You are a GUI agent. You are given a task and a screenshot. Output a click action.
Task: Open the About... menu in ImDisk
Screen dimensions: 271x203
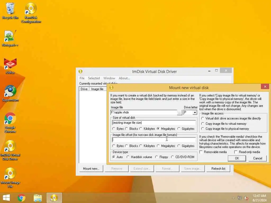(124, 78)
